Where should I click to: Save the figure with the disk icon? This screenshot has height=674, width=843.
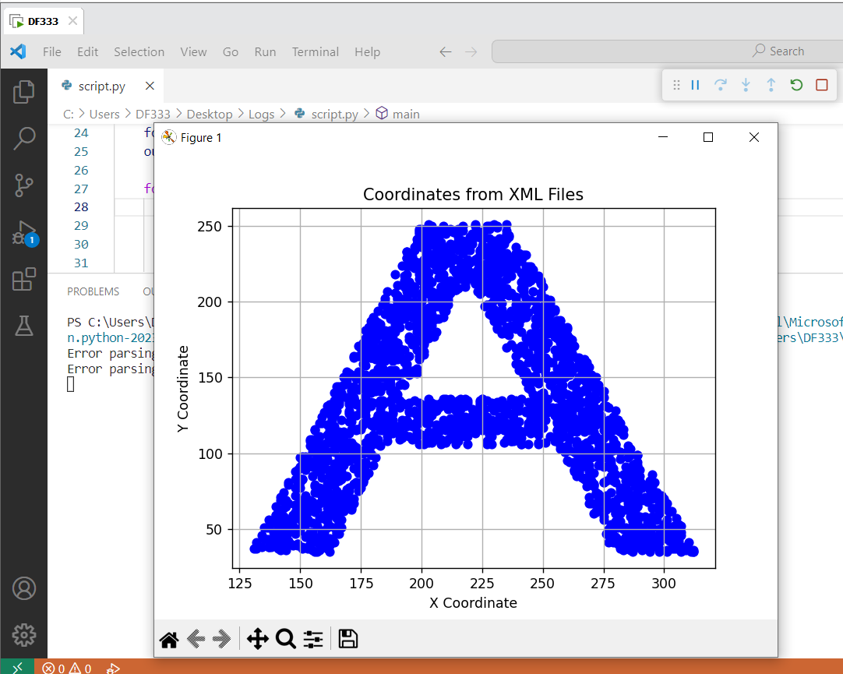click(x=348, y=640)
